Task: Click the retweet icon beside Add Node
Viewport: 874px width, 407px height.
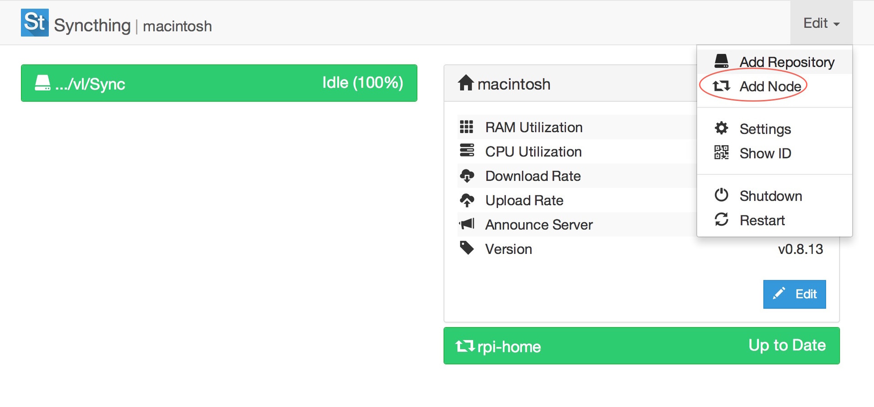Action: [x=722, y=85]
